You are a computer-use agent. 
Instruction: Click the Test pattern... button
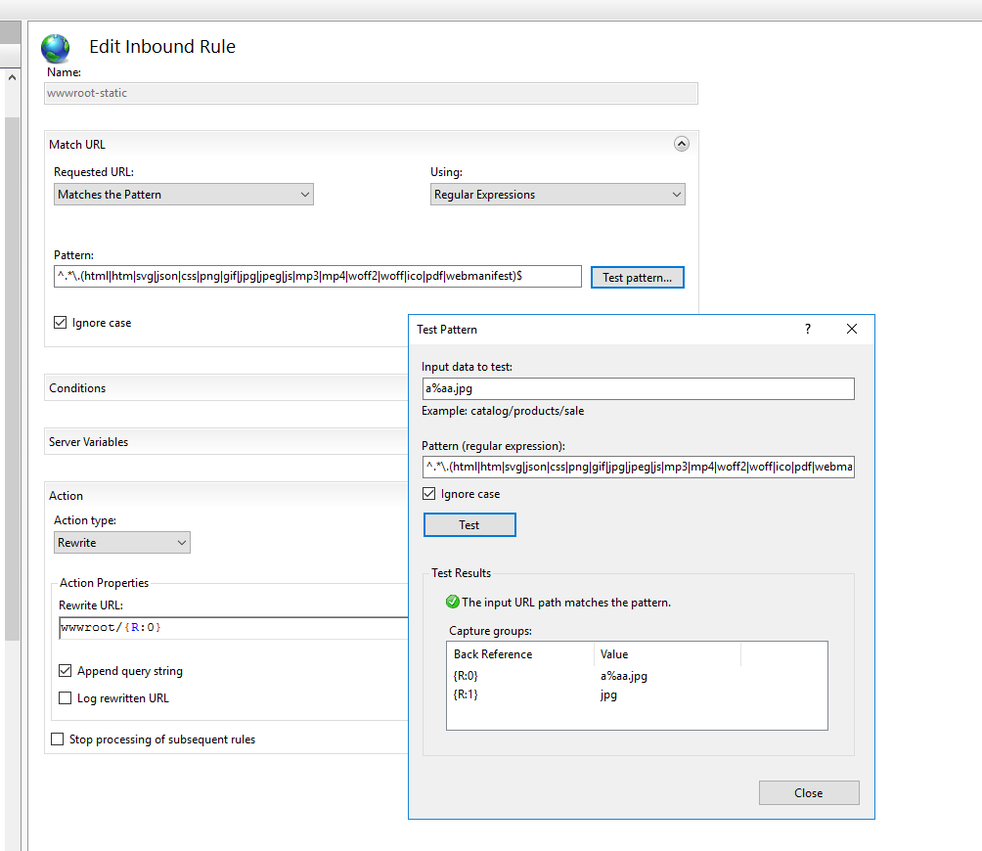pyautogui.click(x=637, y=277)
